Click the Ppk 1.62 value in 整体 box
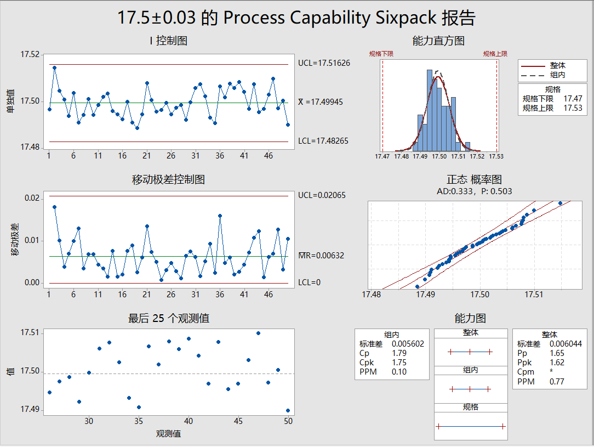The image size is (594, 447). coord(557,363)
